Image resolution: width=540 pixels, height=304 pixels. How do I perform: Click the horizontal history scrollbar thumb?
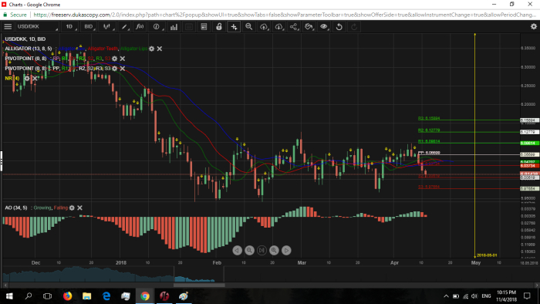199,285
